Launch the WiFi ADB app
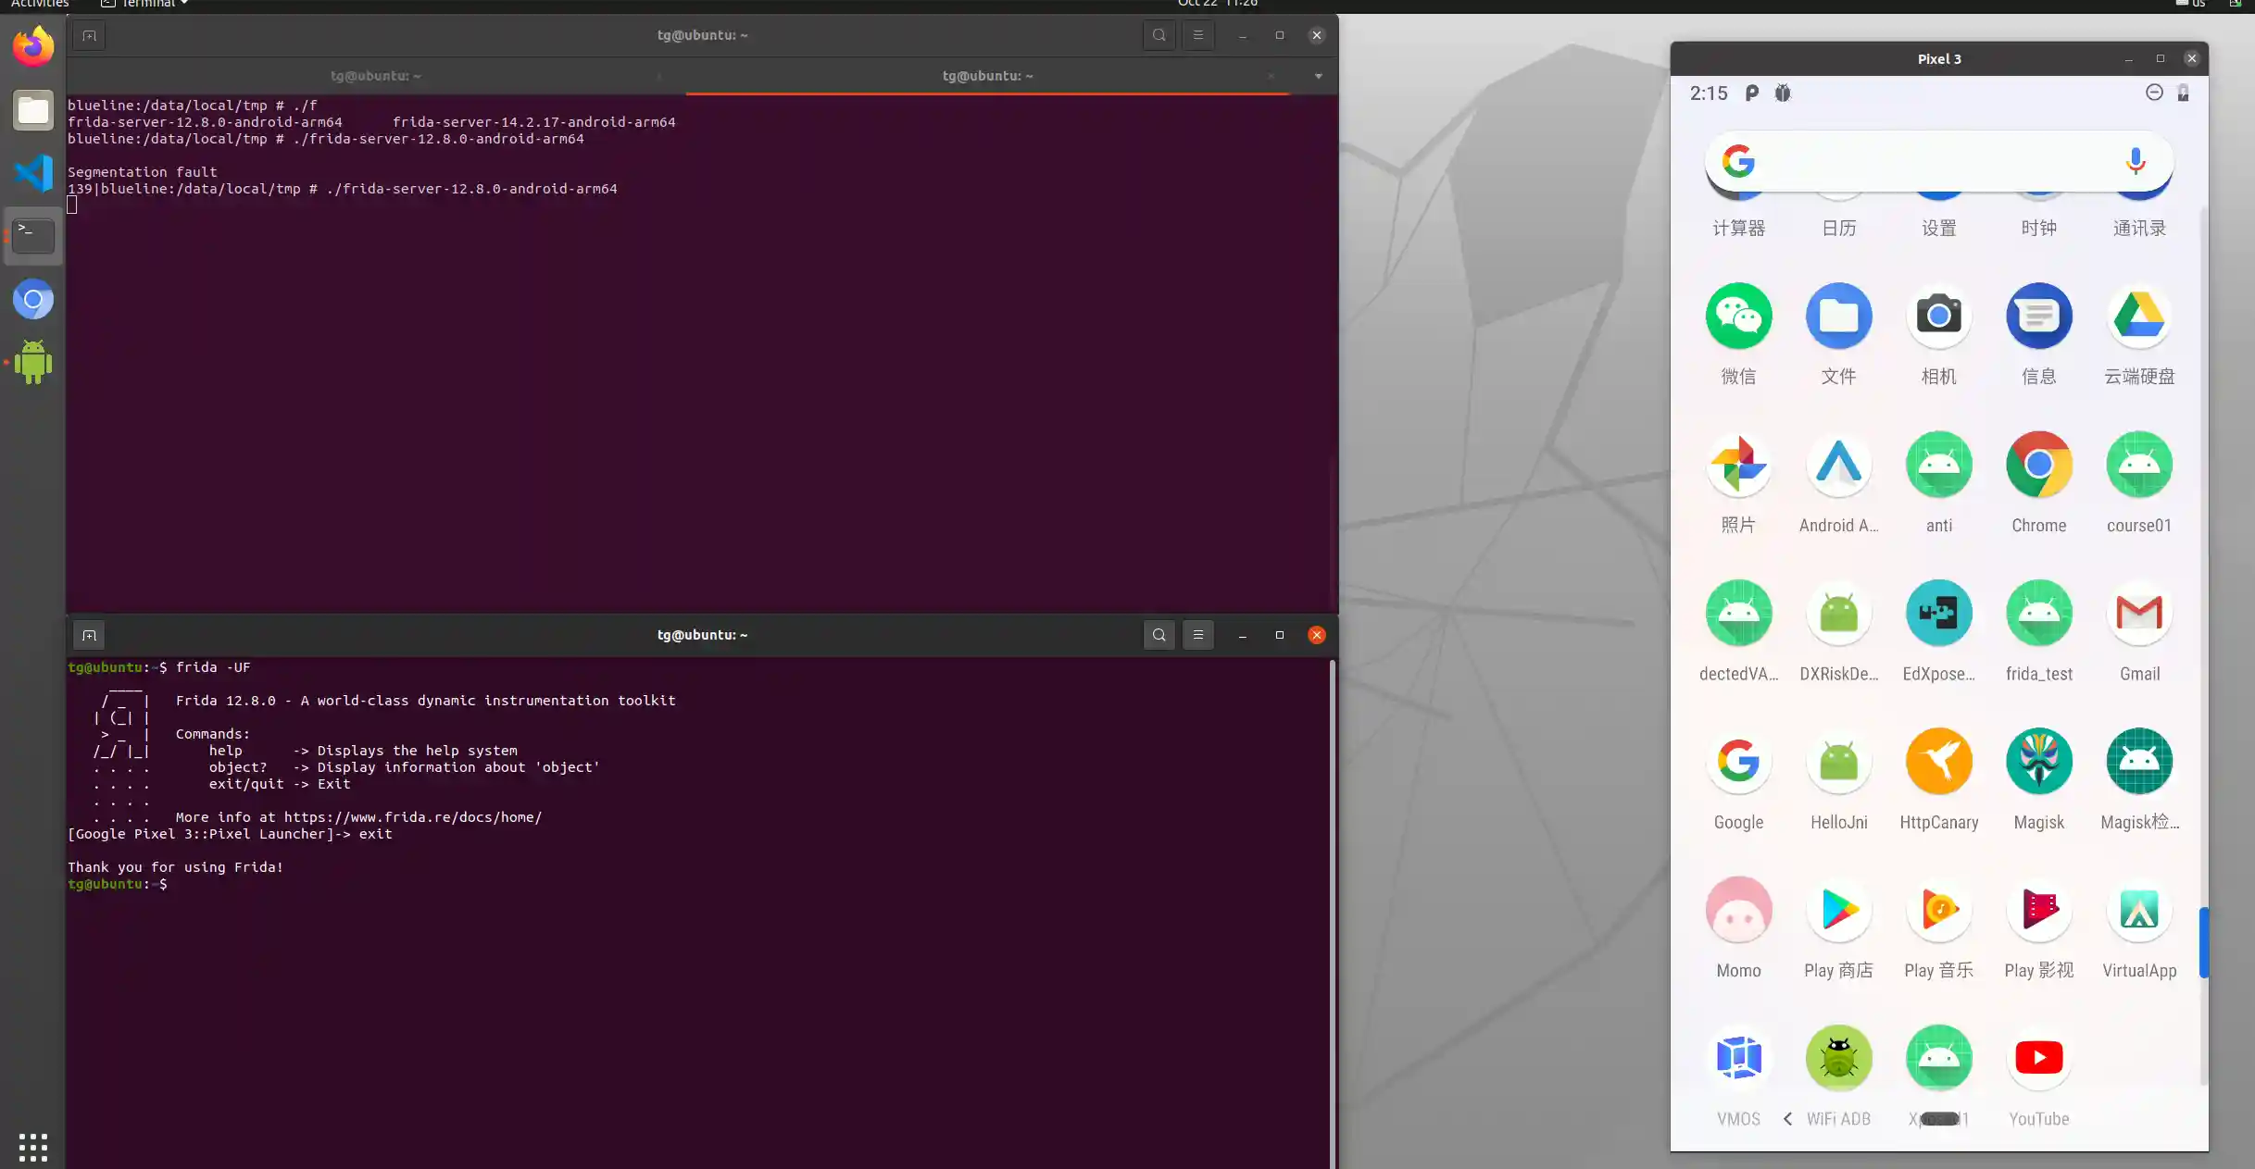This screenshot has width=2255, height=1169. [1838, 1059]
